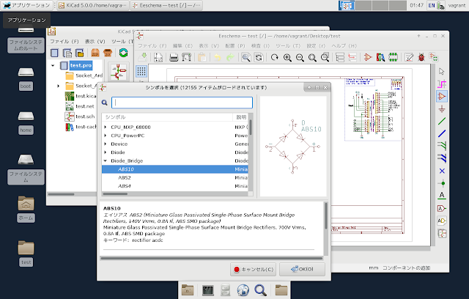469x299 pixels.
Task: Click the Zoom in icon in Eeschema
Action: pos(287,57)
